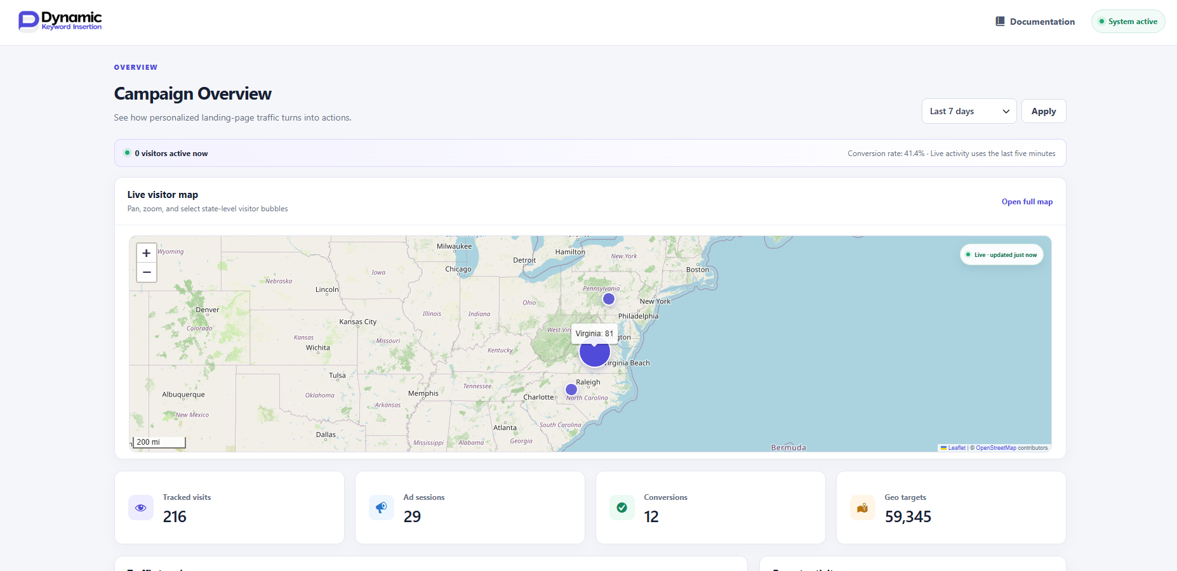Click the Apply button
1177x571 pixels.
pyautogui.click(x=1044, y=111)
